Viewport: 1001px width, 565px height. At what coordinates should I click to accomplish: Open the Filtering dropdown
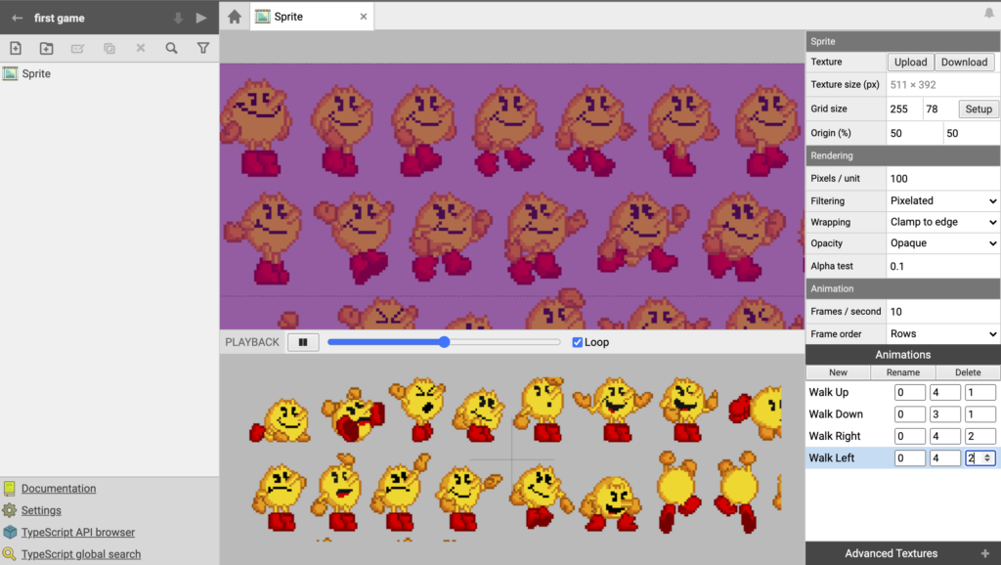(943, 200)
